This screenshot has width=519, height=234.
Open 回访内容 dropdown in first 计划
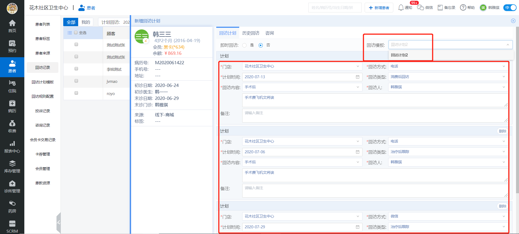(x=302, y=87)
